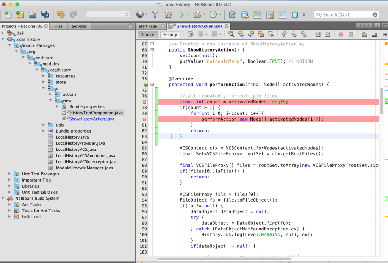Open the Services panel tab

(x=79, y=26)
